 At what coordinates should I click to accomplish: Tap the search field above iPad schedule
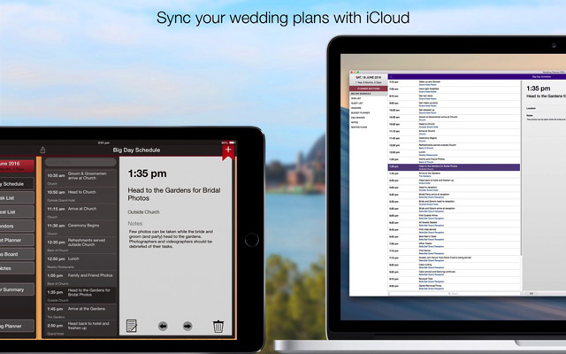click(80, 162)
